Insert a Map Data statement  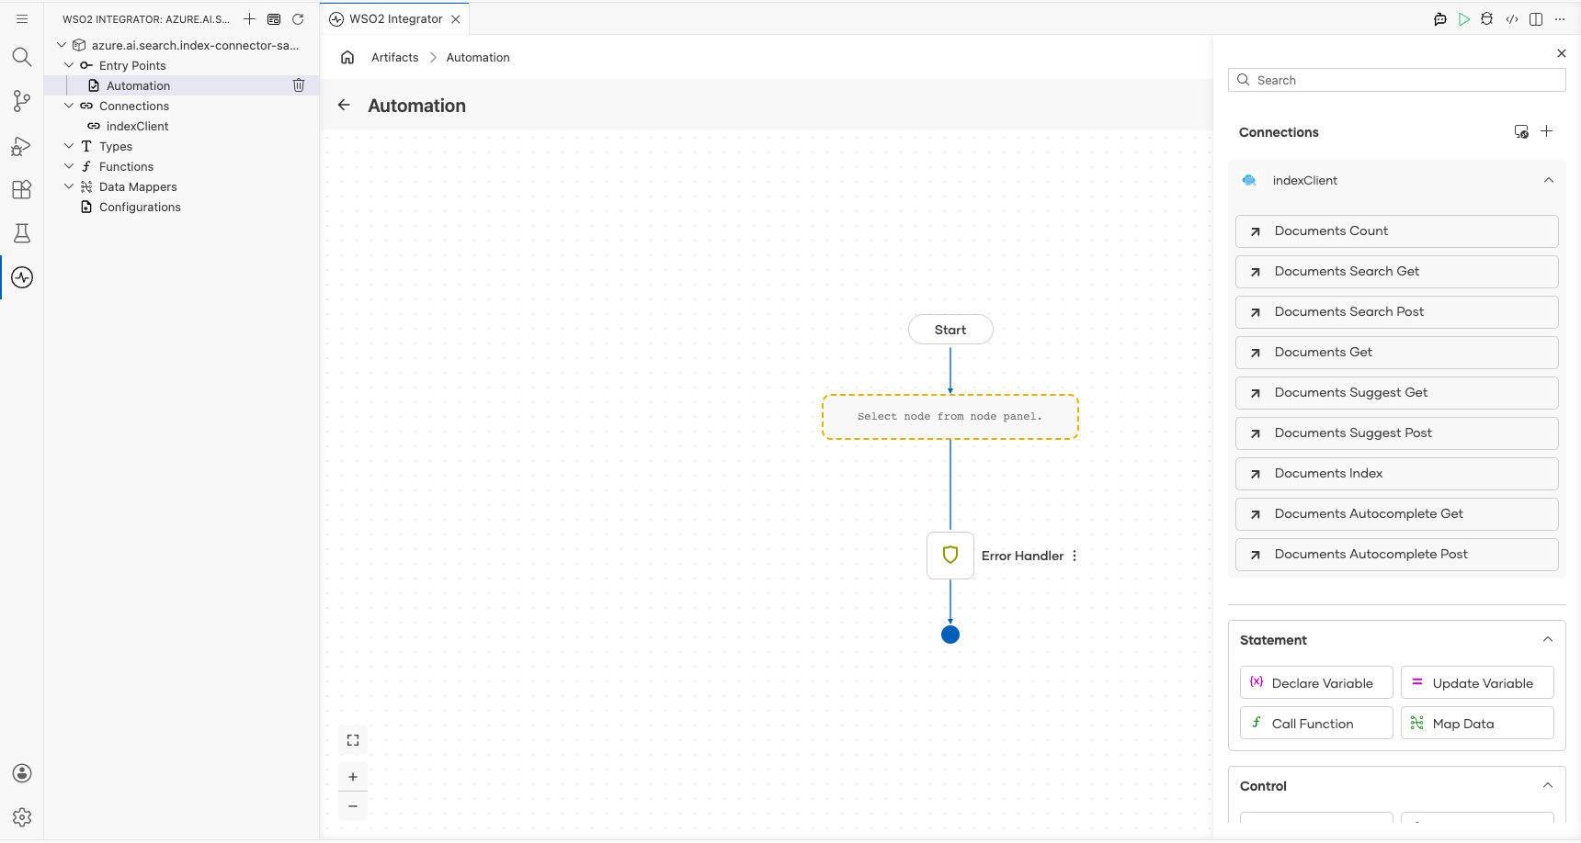tap(1477, 723)
